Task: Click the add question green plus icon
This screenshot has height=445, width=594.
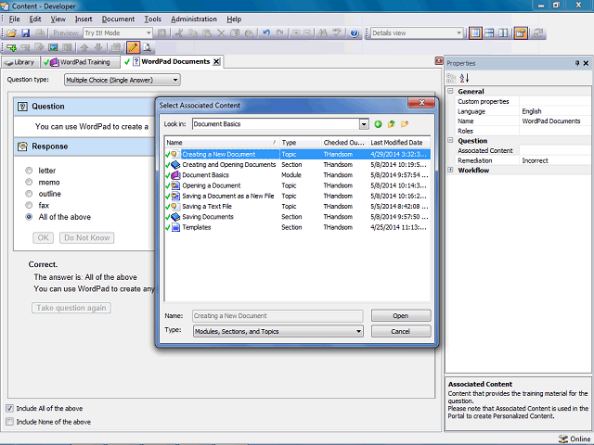Action: 11,47
